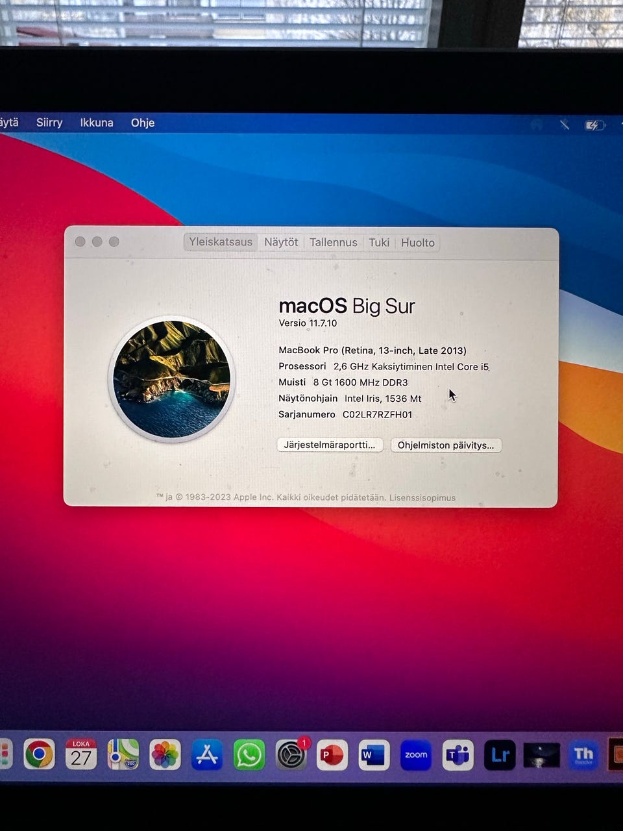Image resolution: width=623 pixels, height=831 pixels.
Task: Launch Zoom from the Dock
Action: tap(416, 755)
